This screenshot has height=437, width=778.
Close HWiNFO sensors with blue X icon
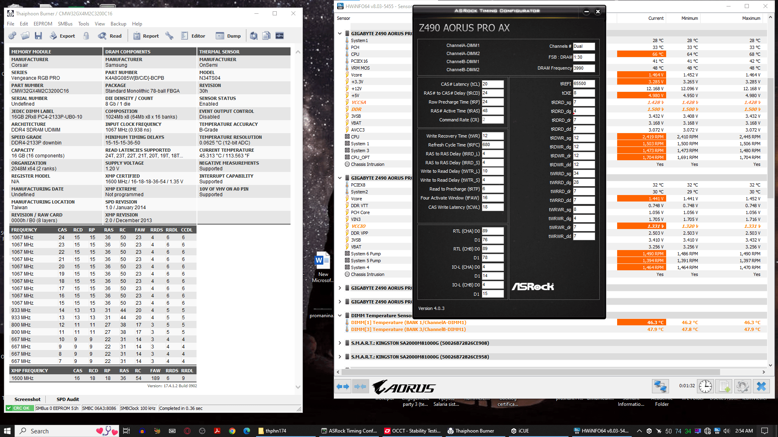pos(761,386)
